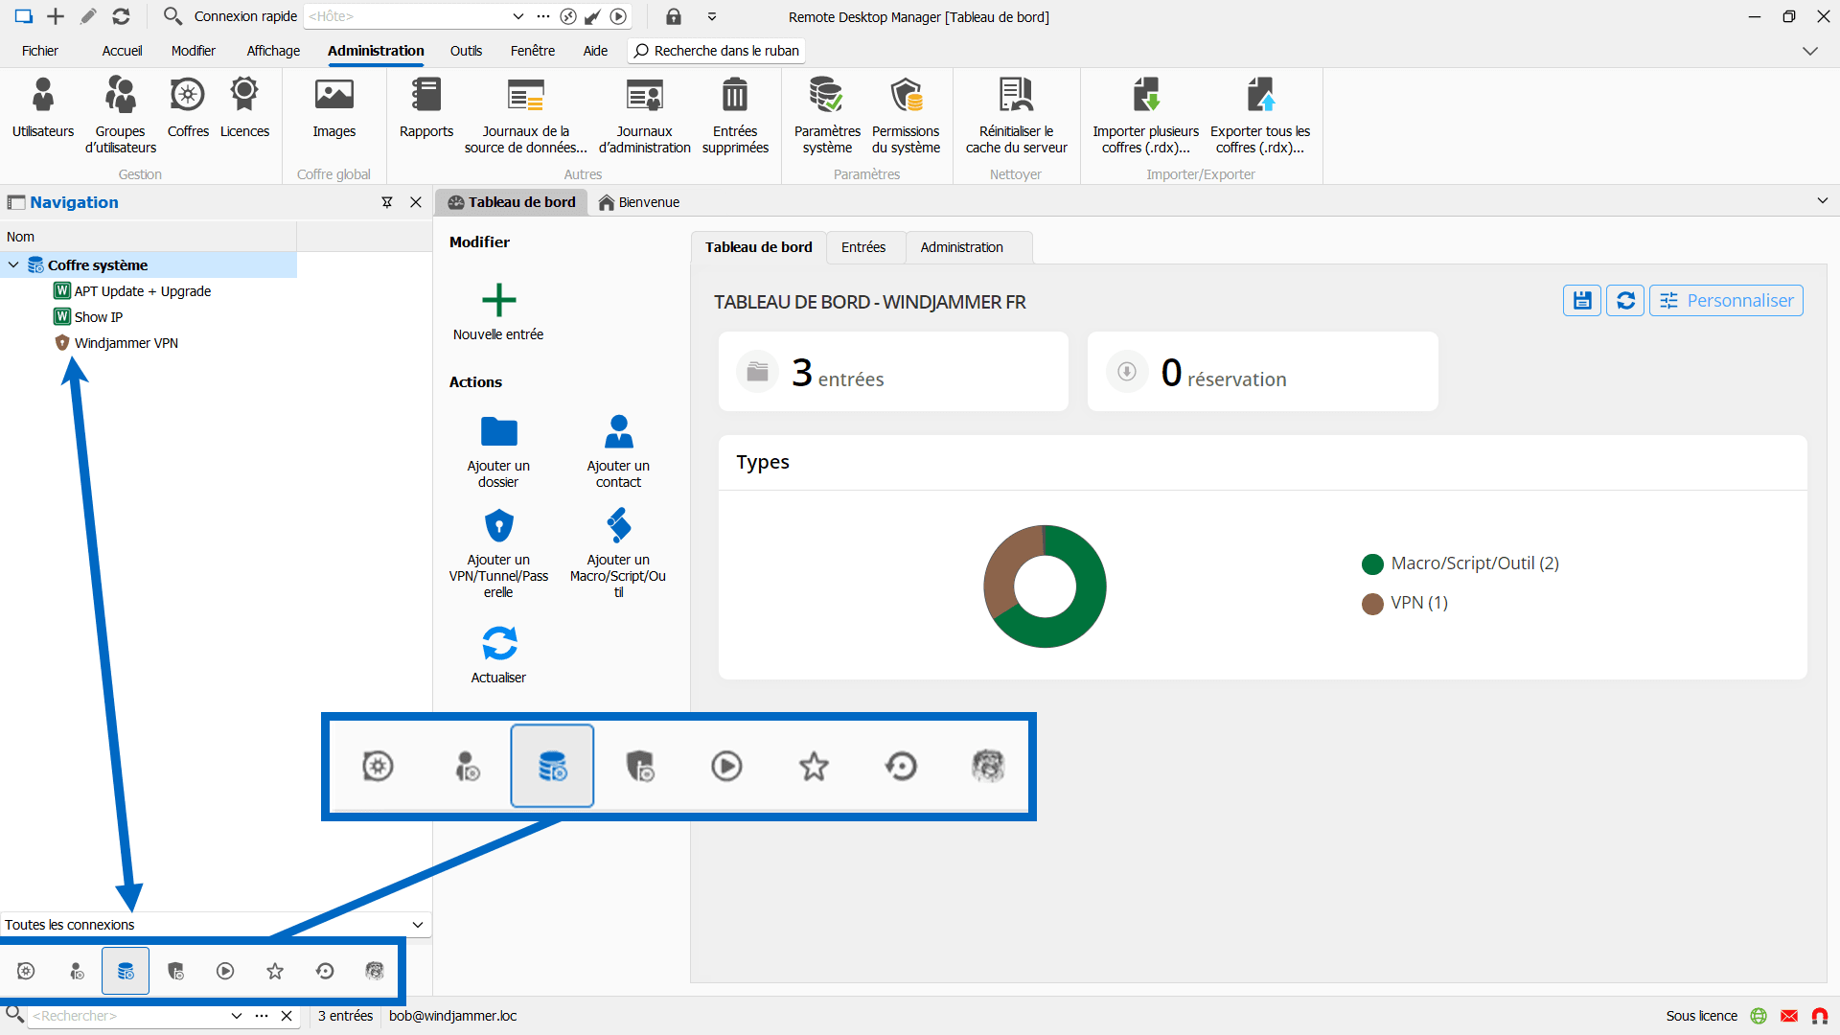This screenshot has width=1840, height=1035.
Task: Switch to the Entrées tab
Action: coord(862,247)
